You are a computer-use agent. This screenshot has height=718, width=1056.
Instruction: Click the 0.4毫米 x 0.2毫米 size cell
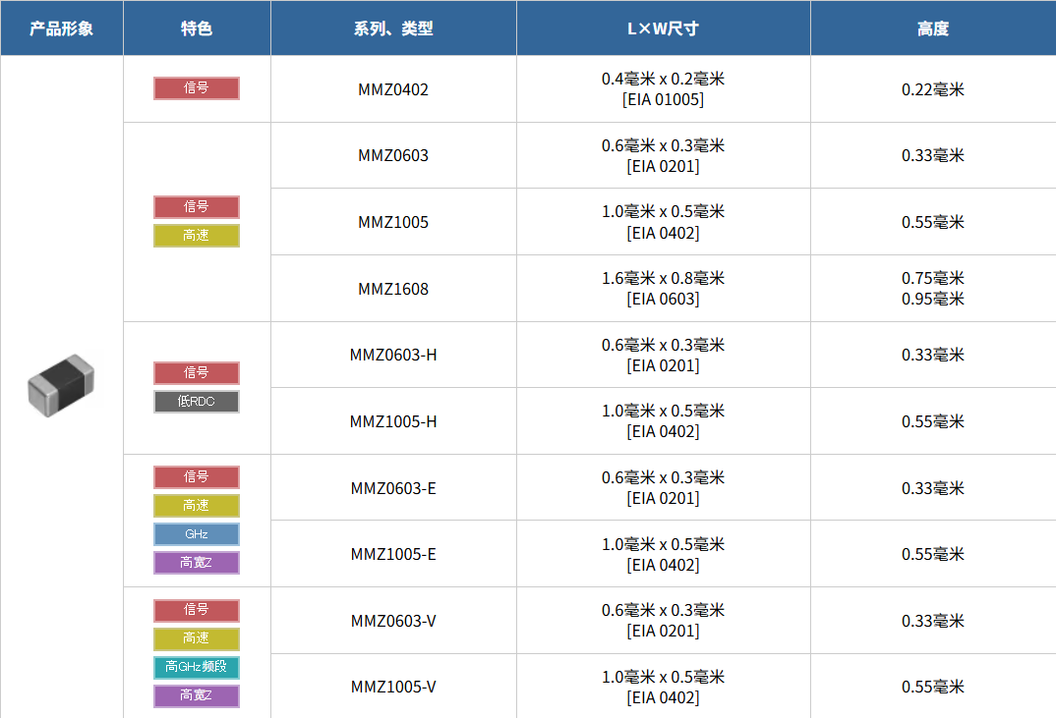click(664, 88)
